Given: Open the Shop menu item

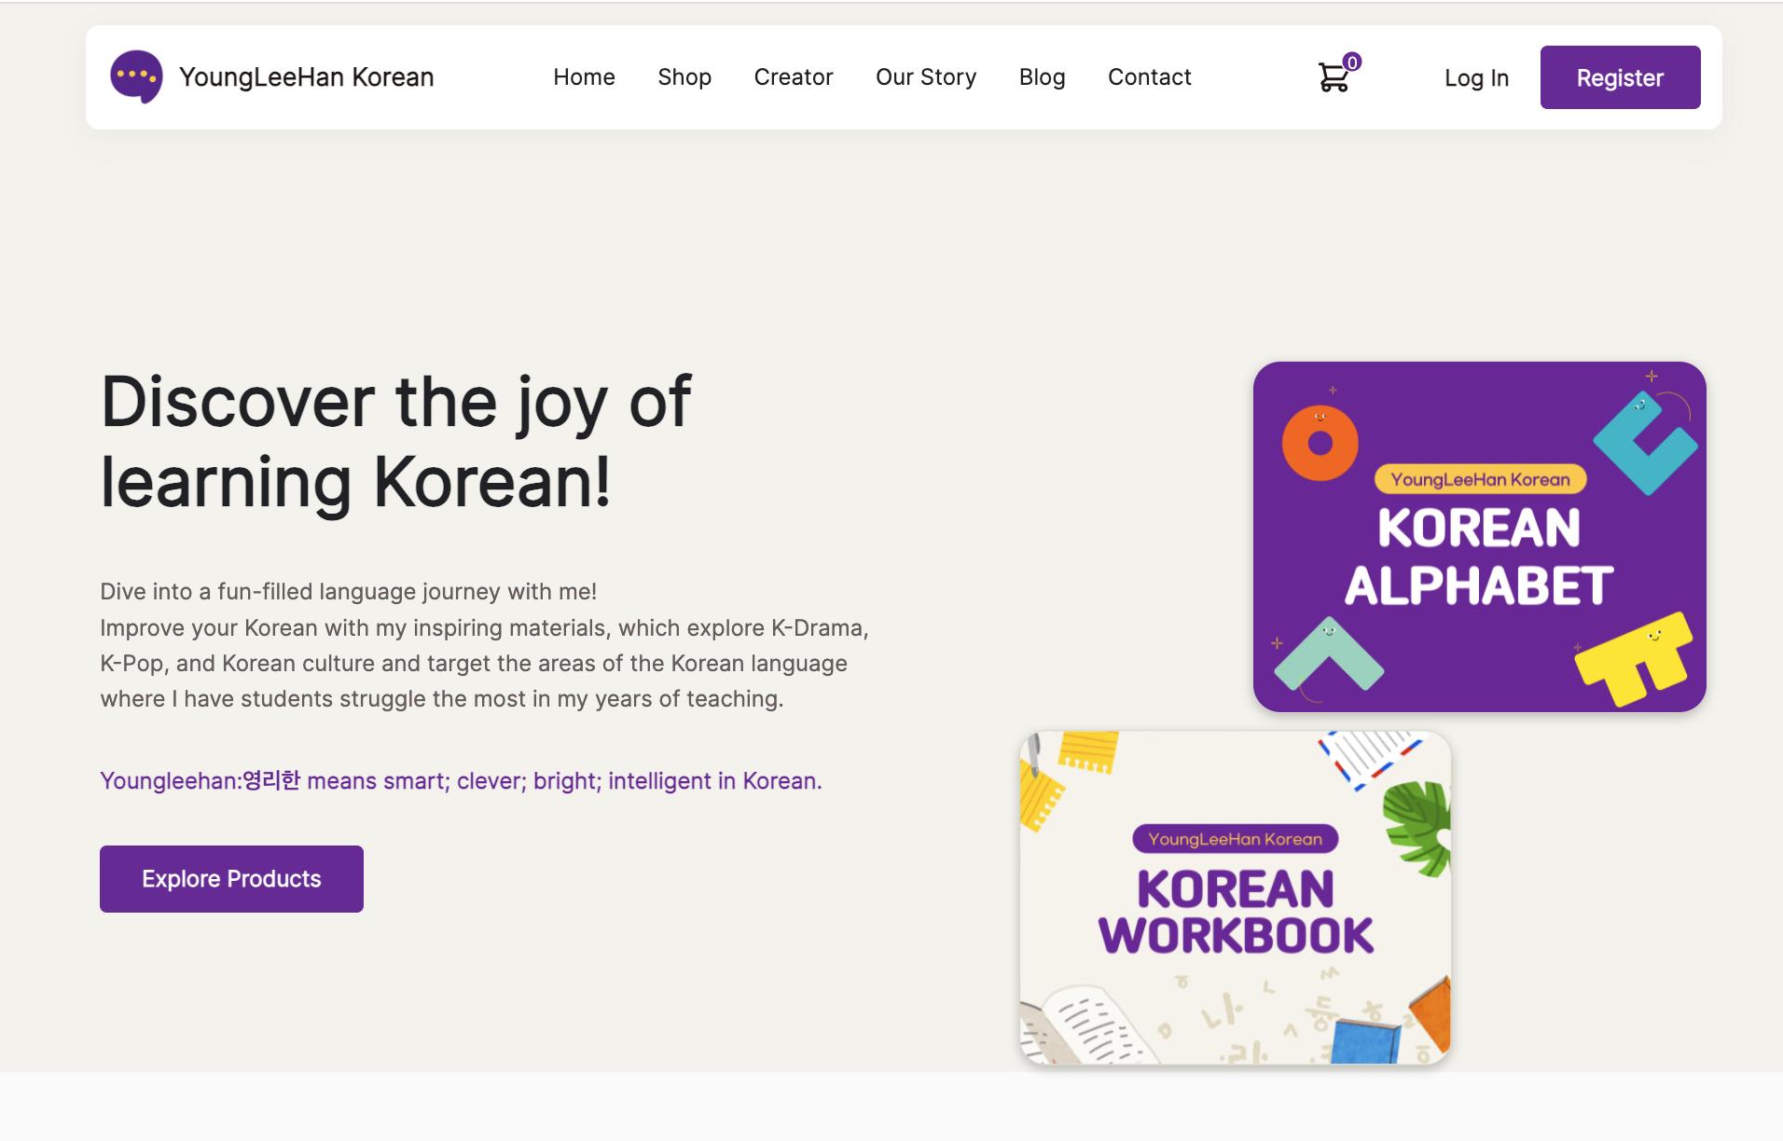Looking at the screenshot, I should coord(684,77).
